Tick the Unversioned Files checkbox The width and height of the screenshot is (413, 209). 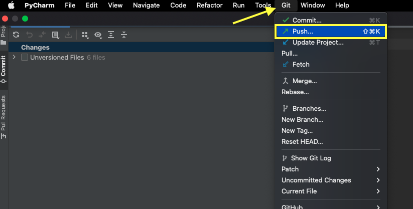click(25, 57)
